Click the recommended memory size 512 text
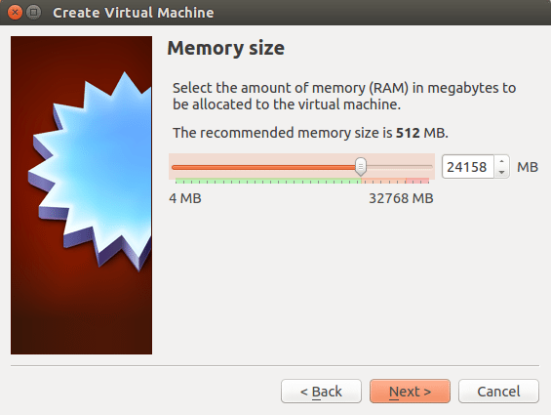 [408, 133]
